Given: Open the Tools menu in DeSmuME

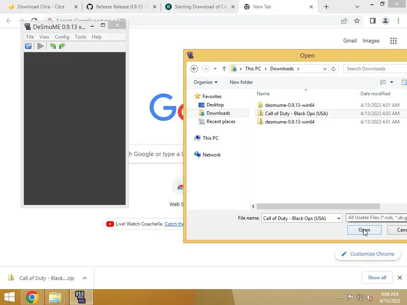Looking at the screenshot, I should point(80,37).
